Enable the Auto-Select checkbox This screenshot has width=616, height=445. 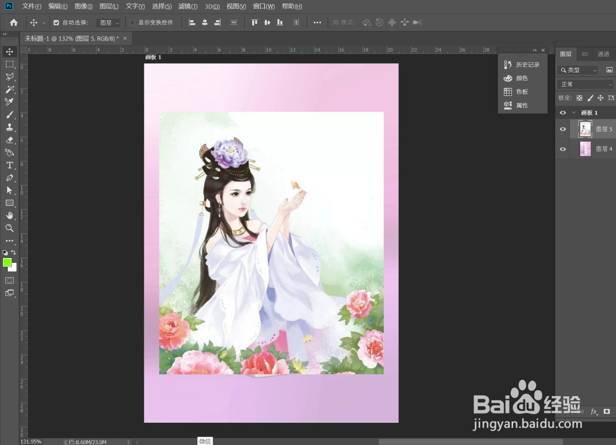(x=56, y=23)
